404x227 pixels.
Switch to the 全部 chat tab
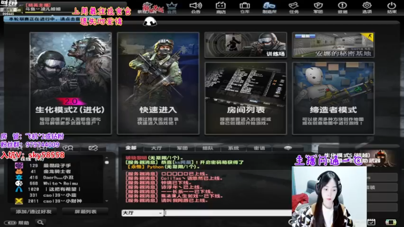(131, 148)
